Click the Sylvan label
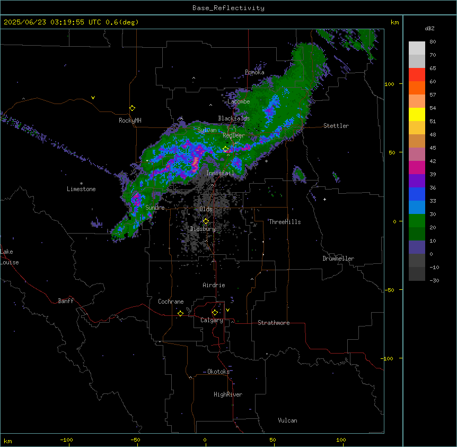 [x=207, y=130]
